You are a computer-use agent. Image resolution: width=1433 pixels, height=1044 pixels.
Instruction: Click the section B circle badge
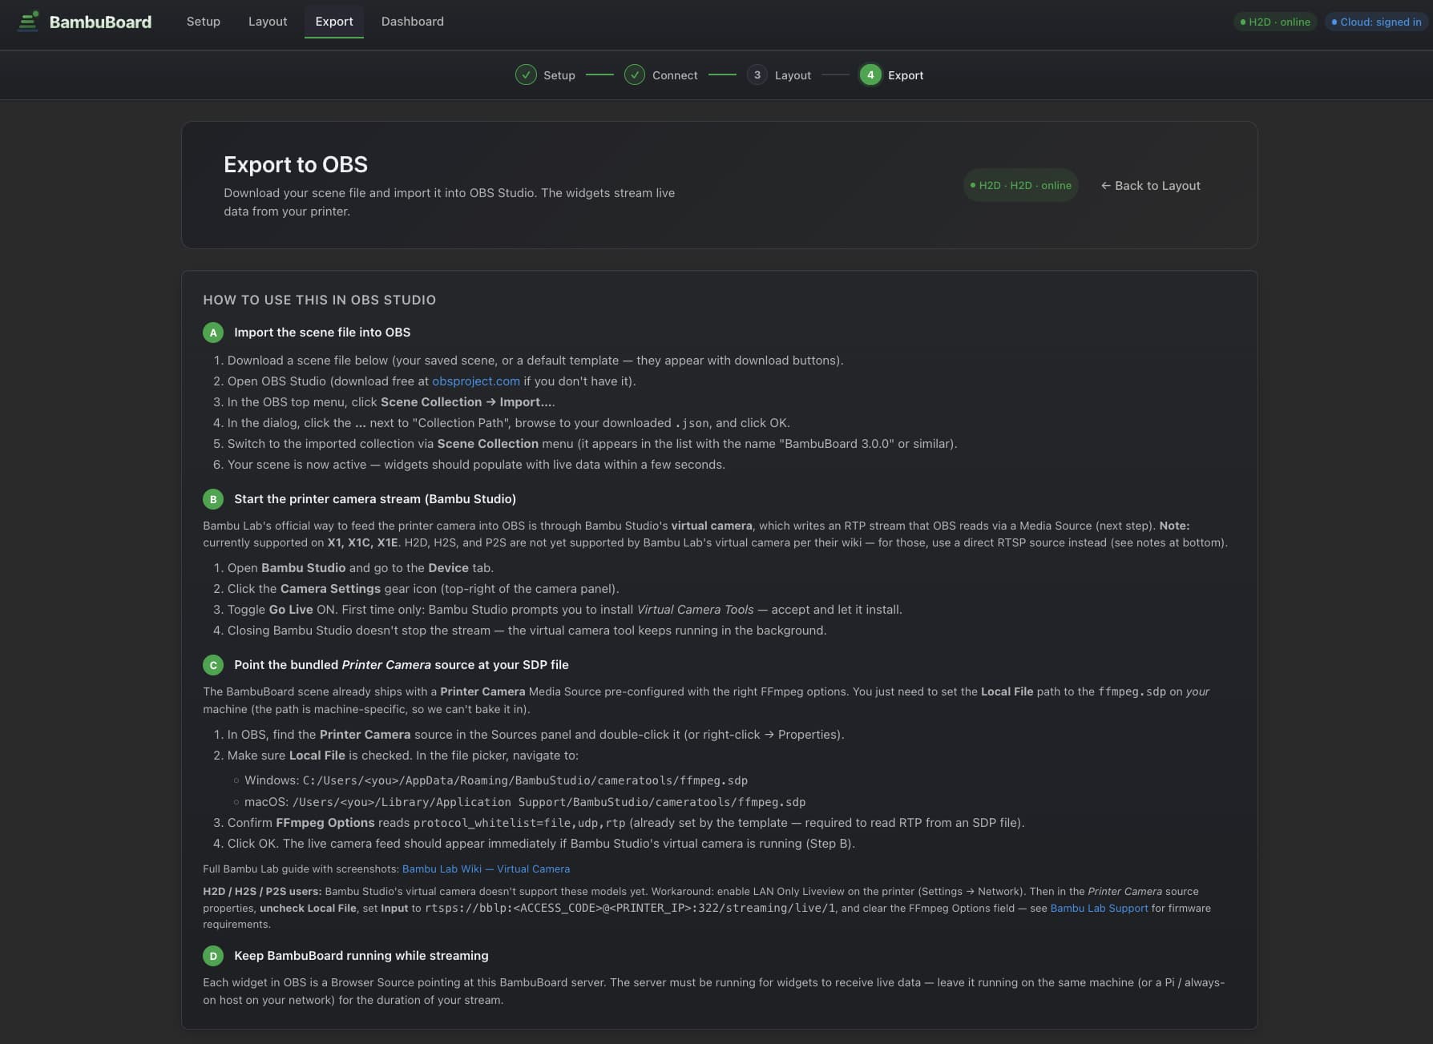pyautogui.click(x=213, y=499)
